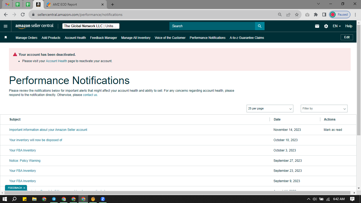Open Voice of the Customer
The width and height of the screenshot is (361, 203).
point(170,38)
